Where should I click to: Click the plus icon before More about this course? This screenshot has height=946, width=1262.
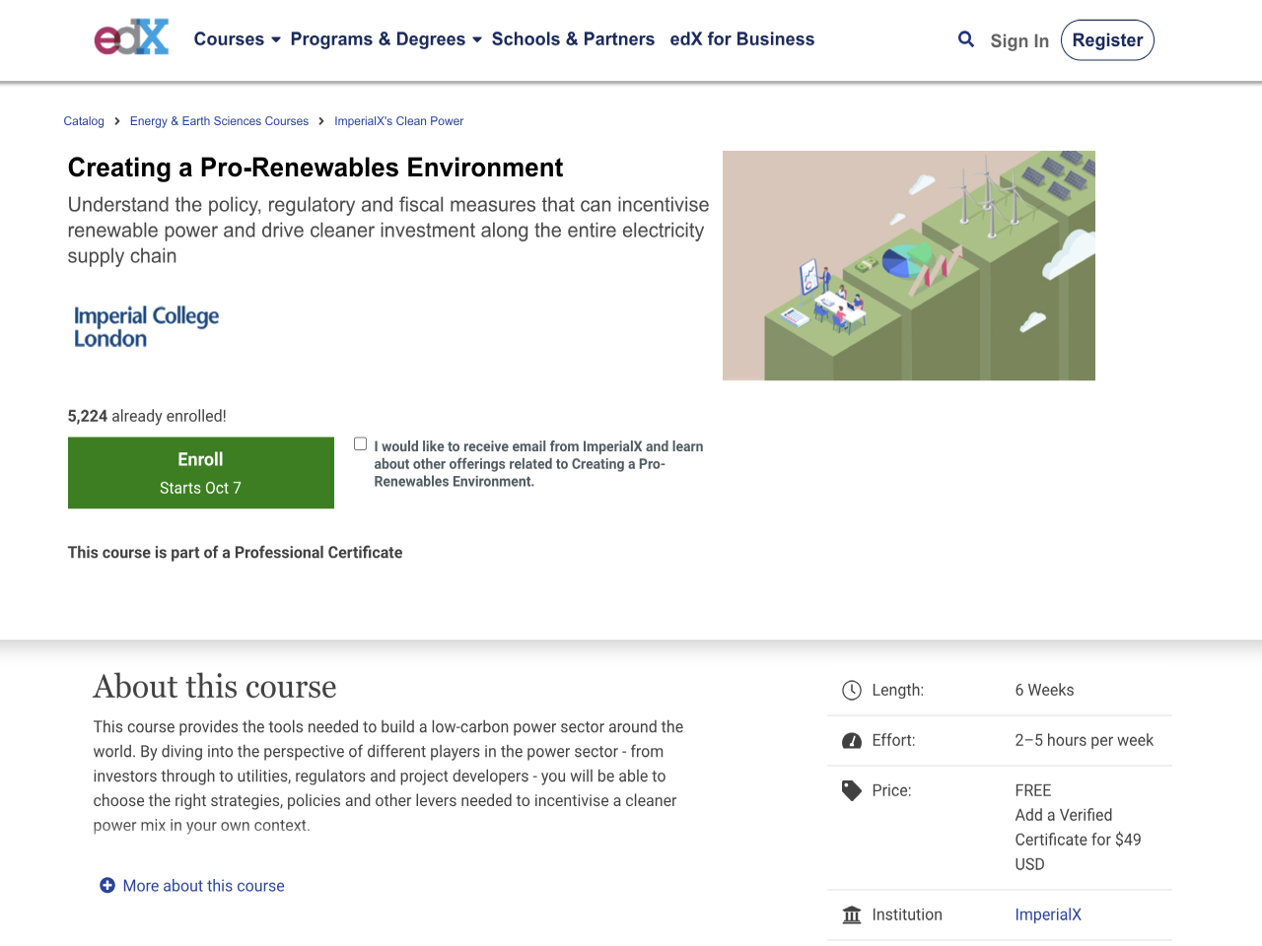coord(107,886)
